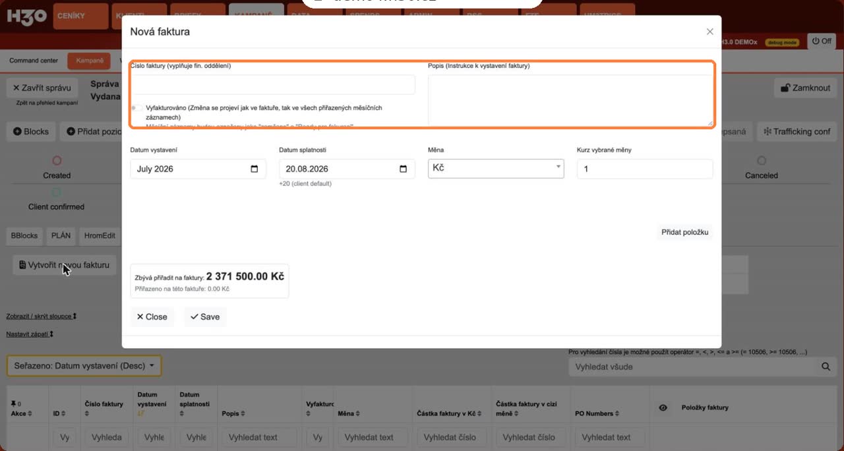Image resolution: width=844 pixels, height=451 pixels.
Task: Open the PLÁN tab
Action: click(61, 235)
